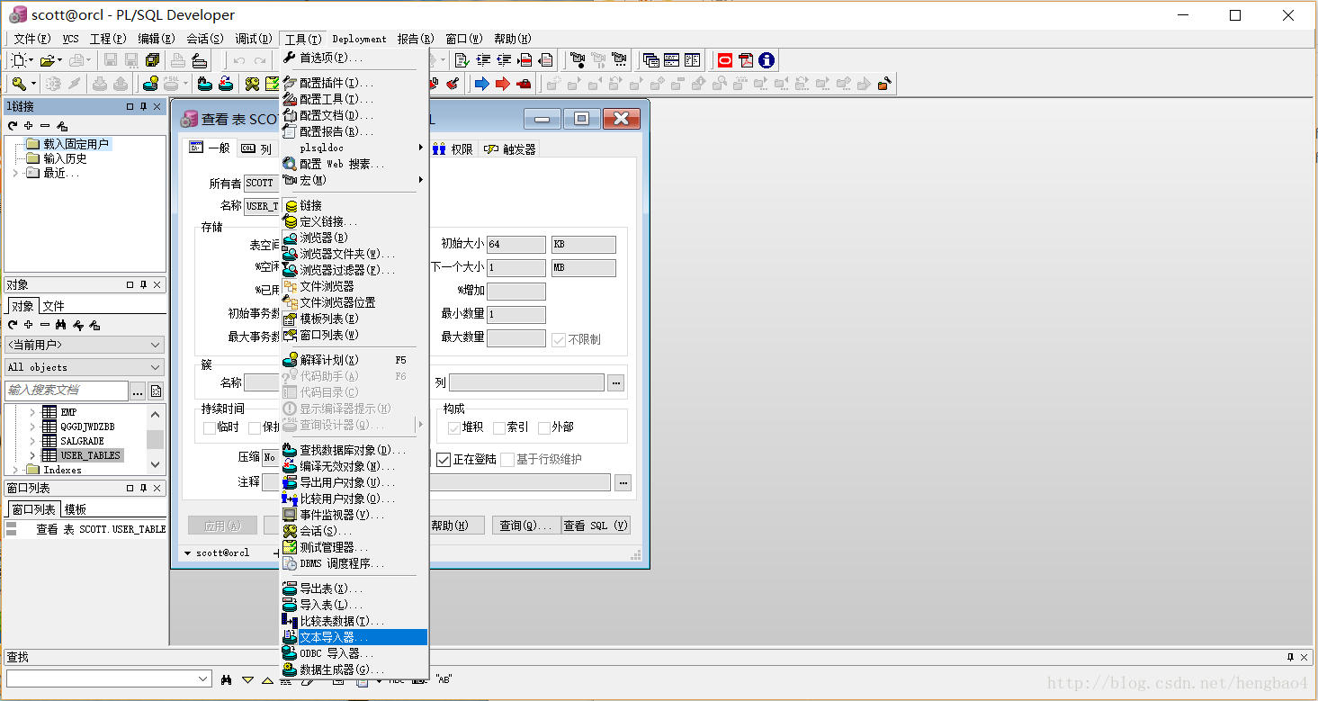Toggle the 临时 checkbox
1318x701 pixels.
(210, 427)
